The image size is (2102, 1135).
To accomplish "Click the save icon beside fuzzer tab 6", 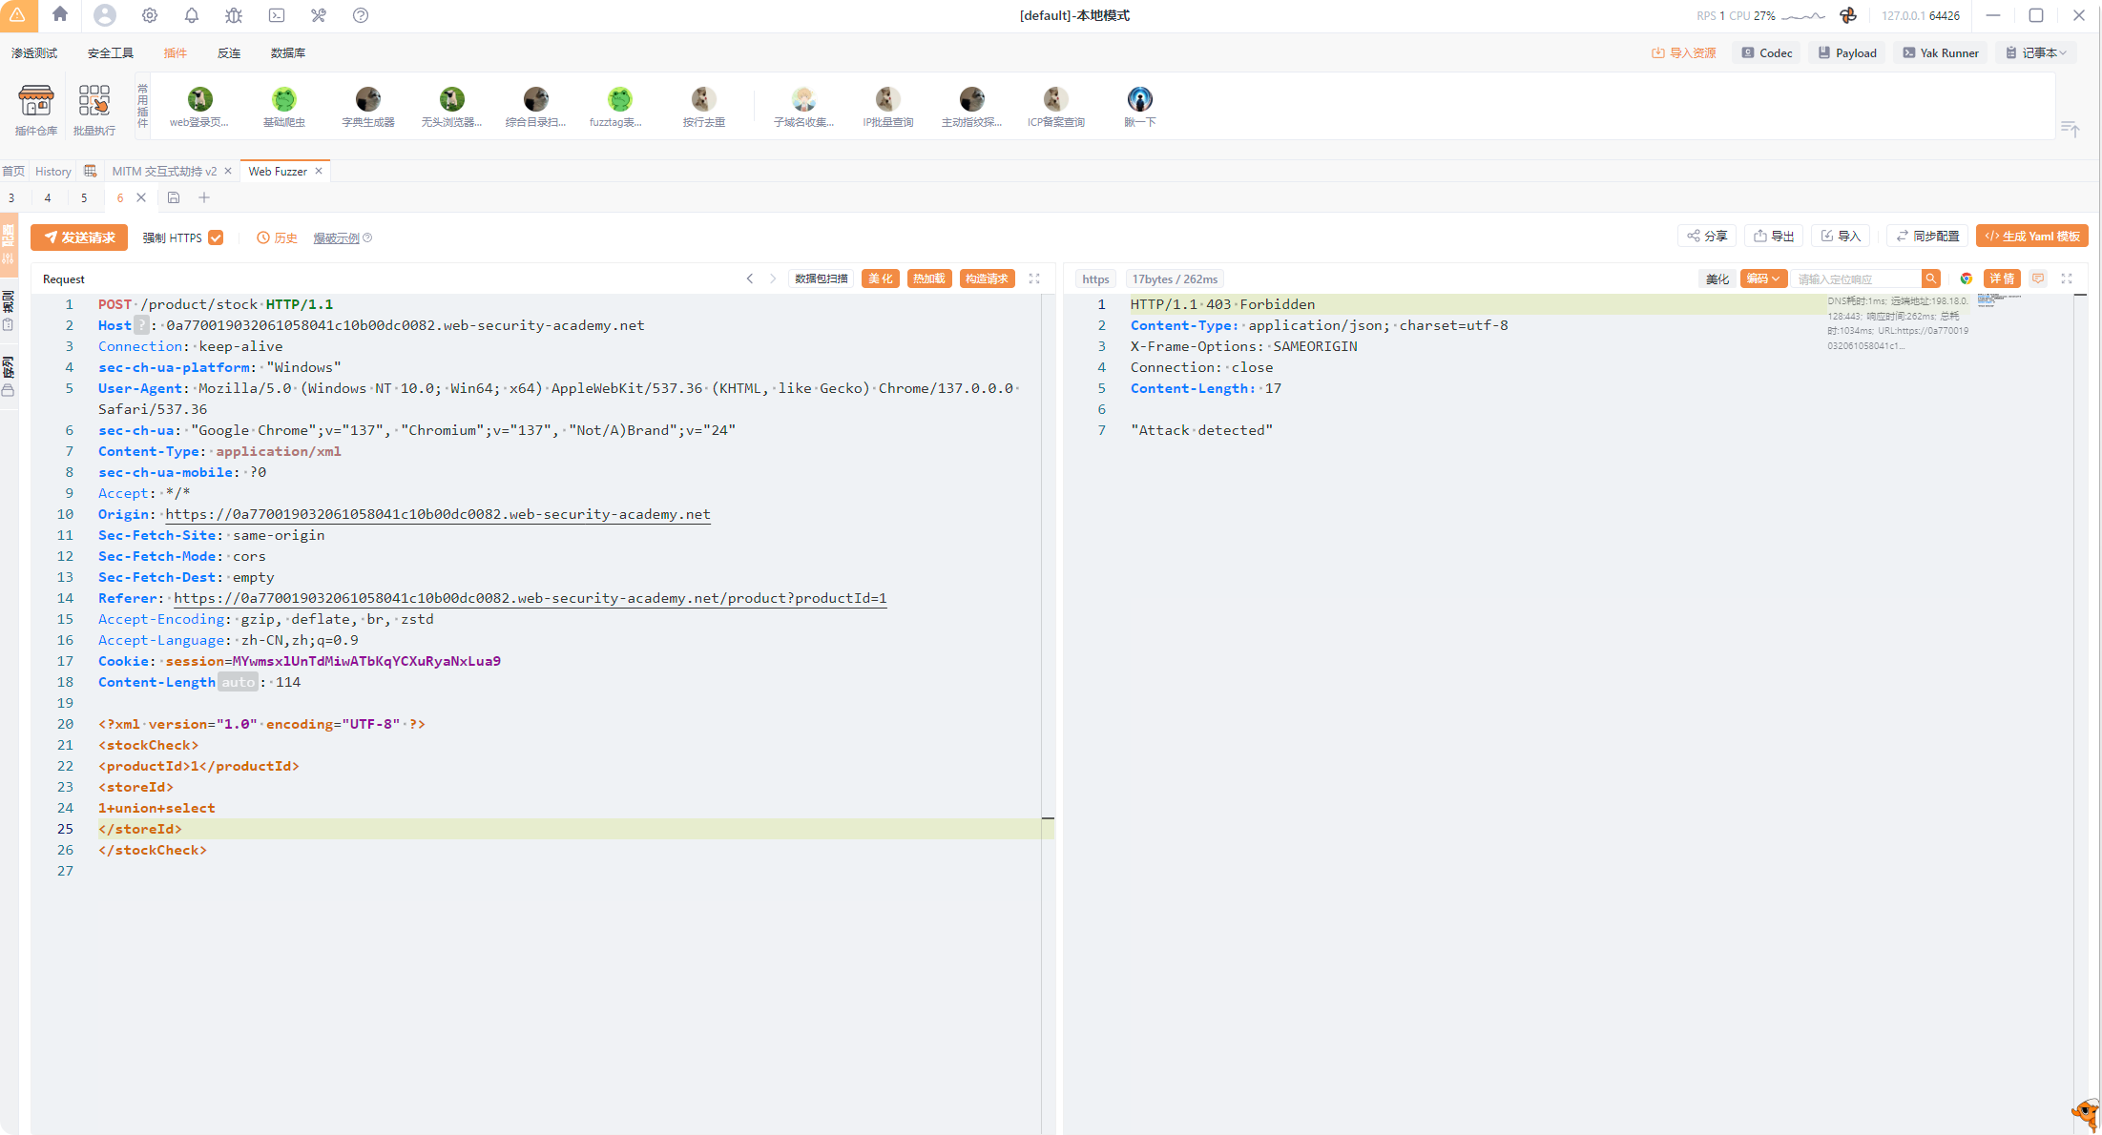I will (174, 197).
